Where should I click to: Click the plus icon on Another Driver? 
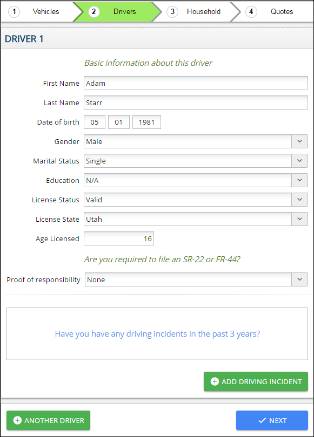pos(17,420)
